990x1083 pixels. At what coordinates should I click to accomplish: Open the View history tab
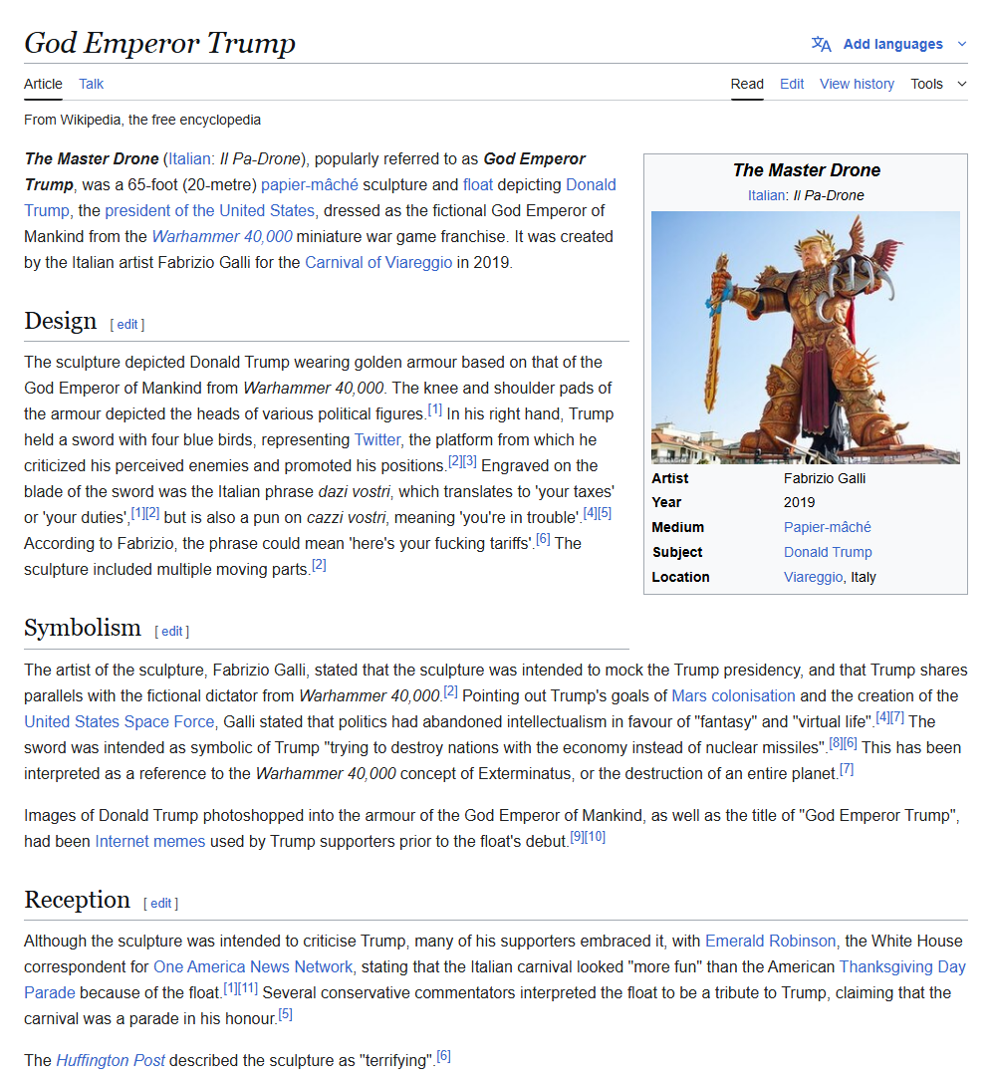click(857, 84)
